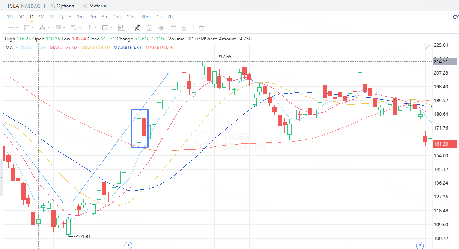Click the NASDAQ exchange label
The height and width of the screenshot is (249, 459).
31,6
